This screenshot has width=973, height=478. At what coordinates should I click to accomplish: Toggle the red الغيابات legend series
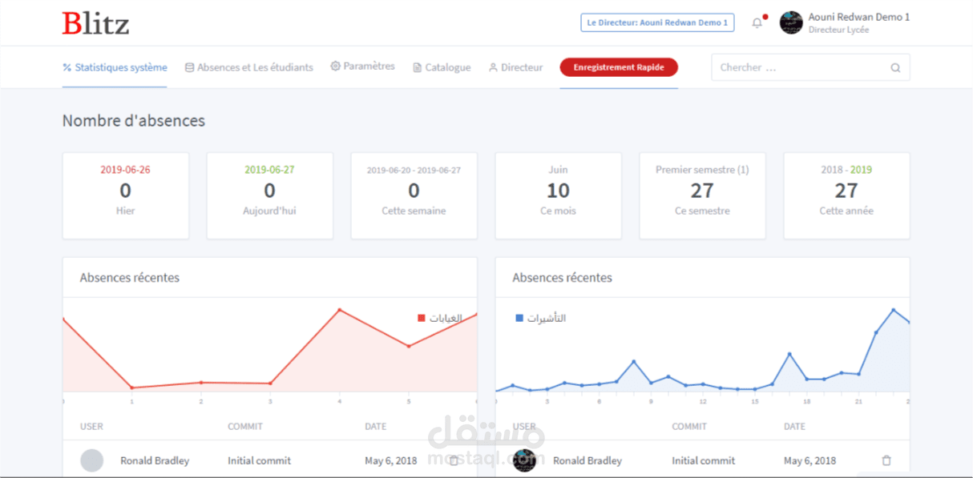point(440,318)
